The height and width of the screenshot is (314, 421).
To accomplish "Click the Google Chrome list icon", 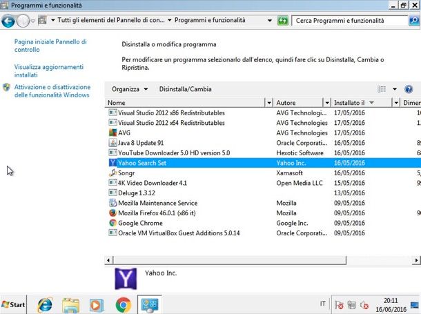I will click(112, 223).
